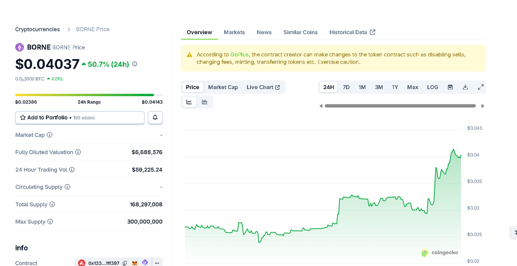
Task: Open the calendar date range picker
Action: pos(450,87)
